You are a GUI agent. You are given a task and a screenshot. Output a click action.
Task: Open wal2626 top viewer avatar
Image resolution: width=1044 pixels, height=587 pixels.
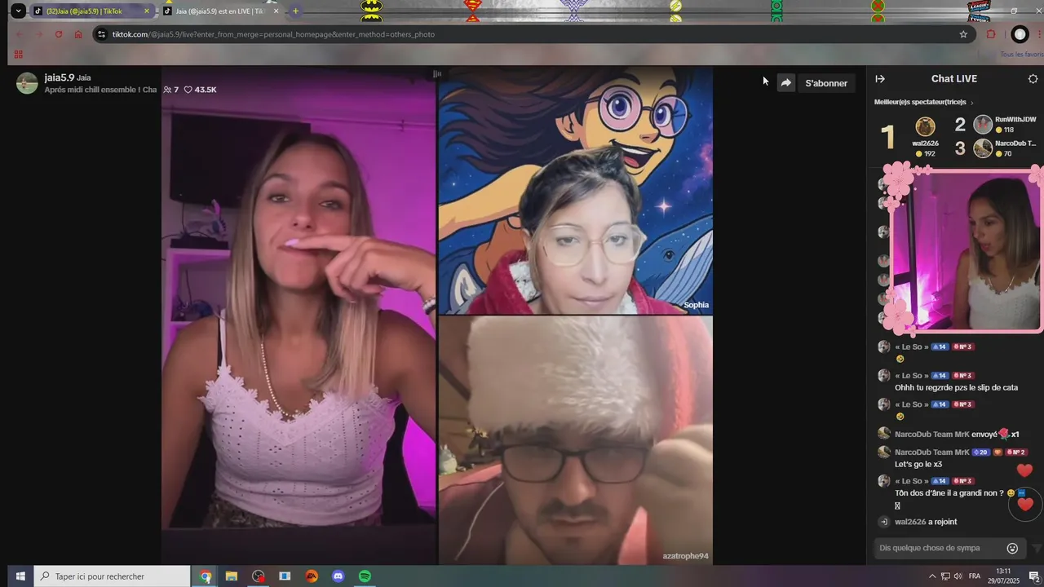pos(925,126)
